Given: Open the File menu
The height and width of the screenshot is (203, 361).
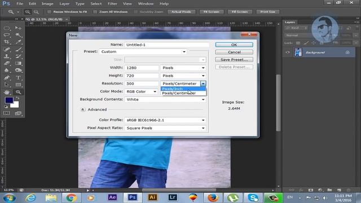Looking at the screenshot, I should [20, 4].
